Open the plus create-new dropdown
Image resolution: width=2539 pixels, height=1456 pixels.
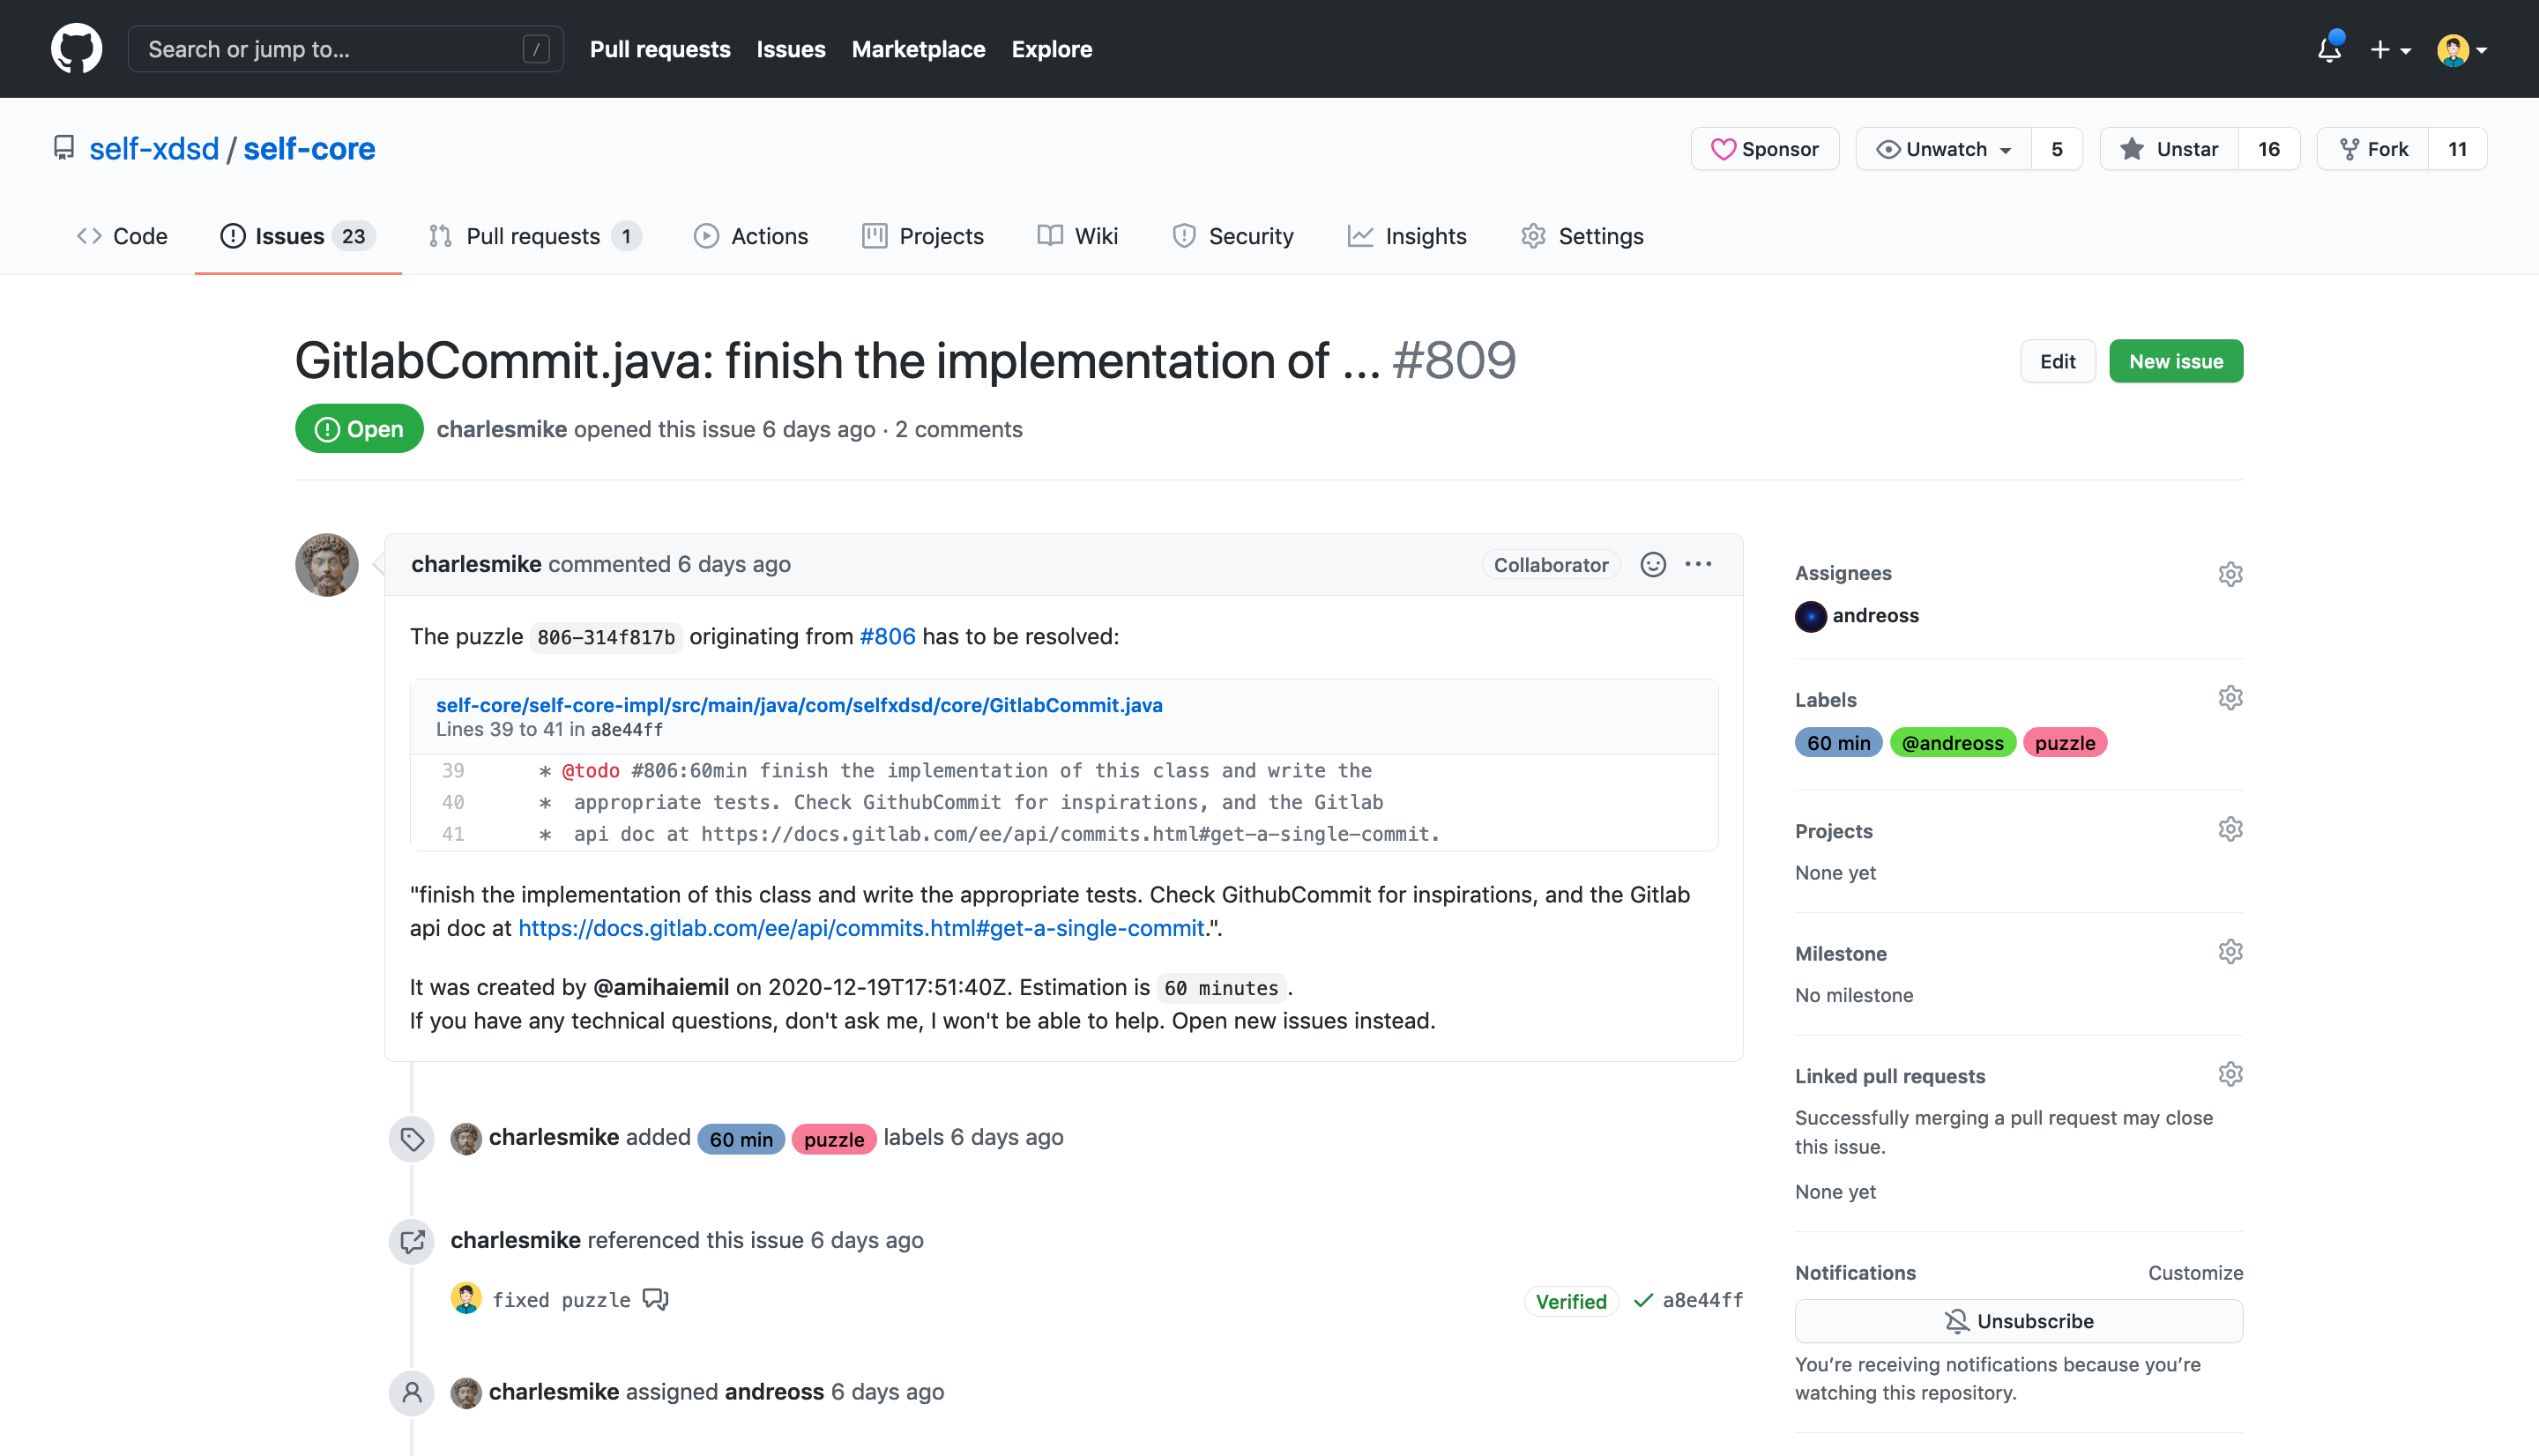tap(2390, 49)
